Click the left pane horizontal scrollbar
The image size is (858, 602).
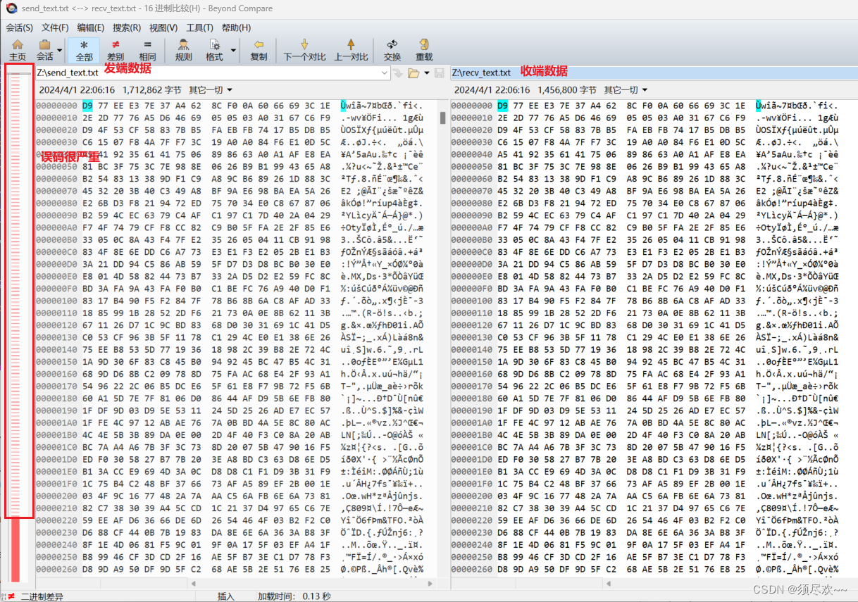[x=313, y=584]
